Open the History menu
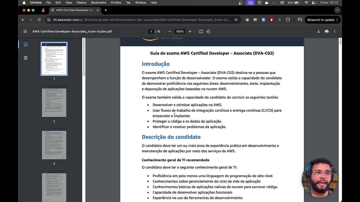The image size is (360, 202). 82,3
